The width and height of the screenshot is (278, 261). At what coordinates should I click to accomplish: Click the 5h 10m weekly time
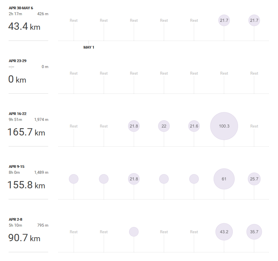tap(15, 225)
